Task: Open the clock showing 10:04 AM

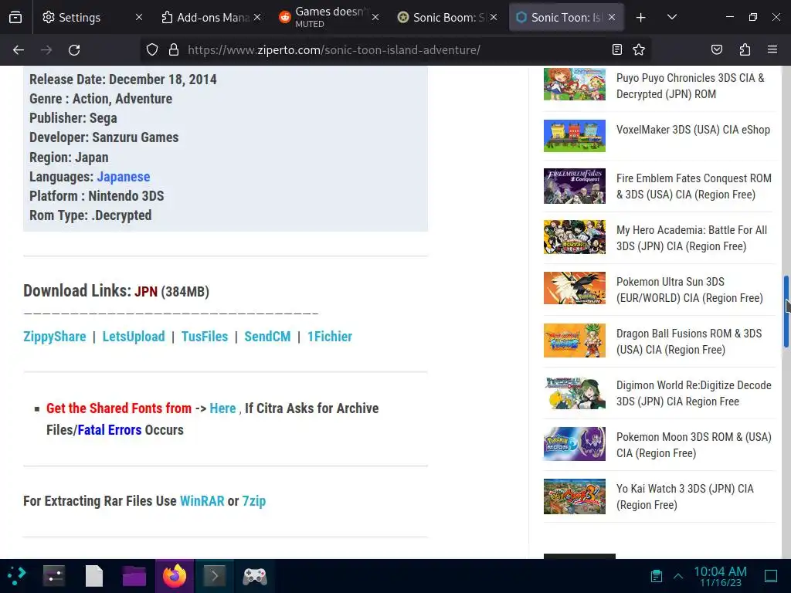Action: pos(720,576)
